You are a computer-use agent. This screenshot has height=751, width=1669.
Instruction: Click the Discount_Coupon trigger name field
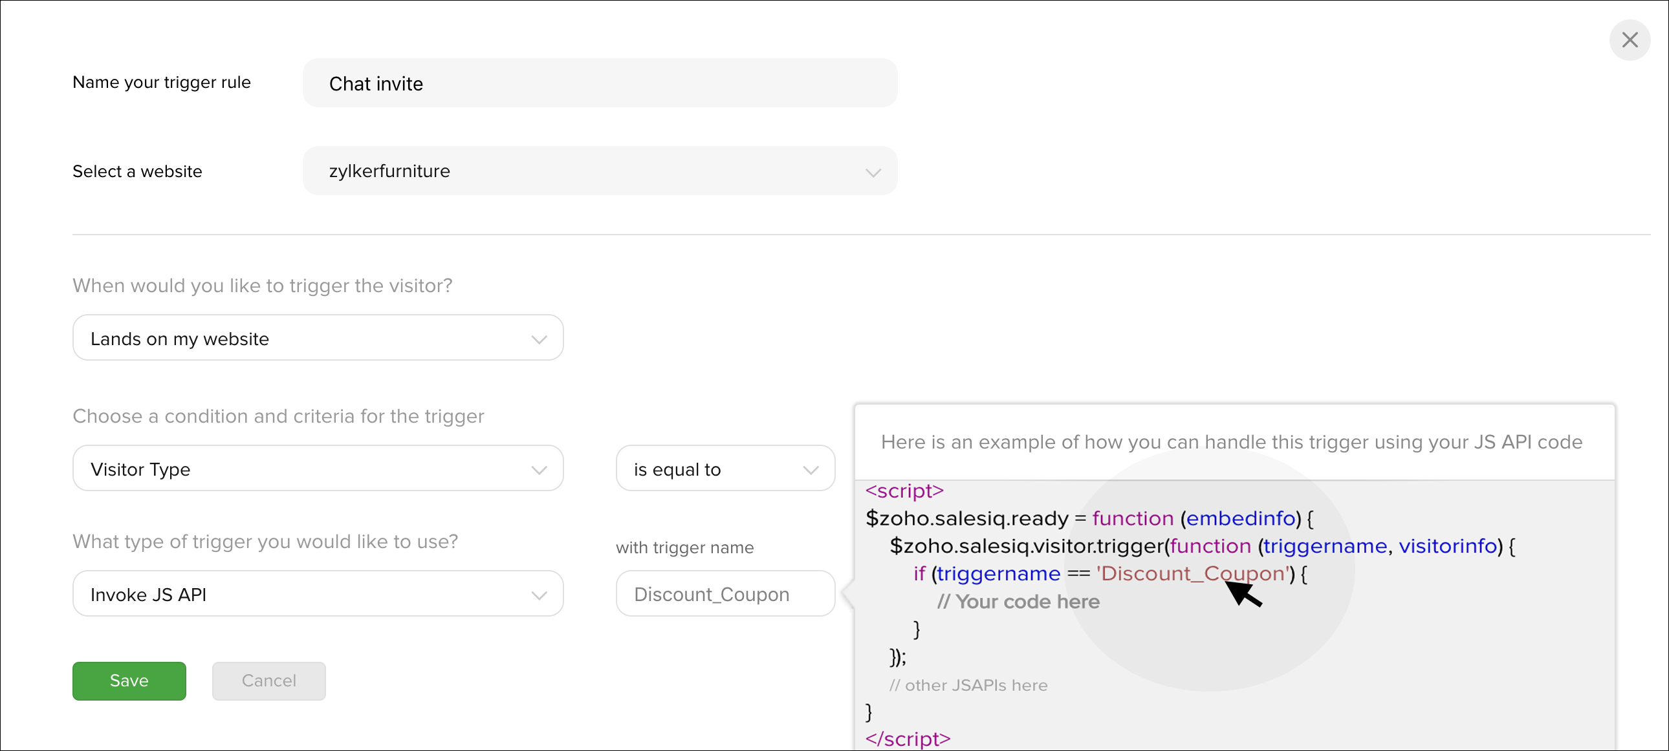(x=725, y=594)
